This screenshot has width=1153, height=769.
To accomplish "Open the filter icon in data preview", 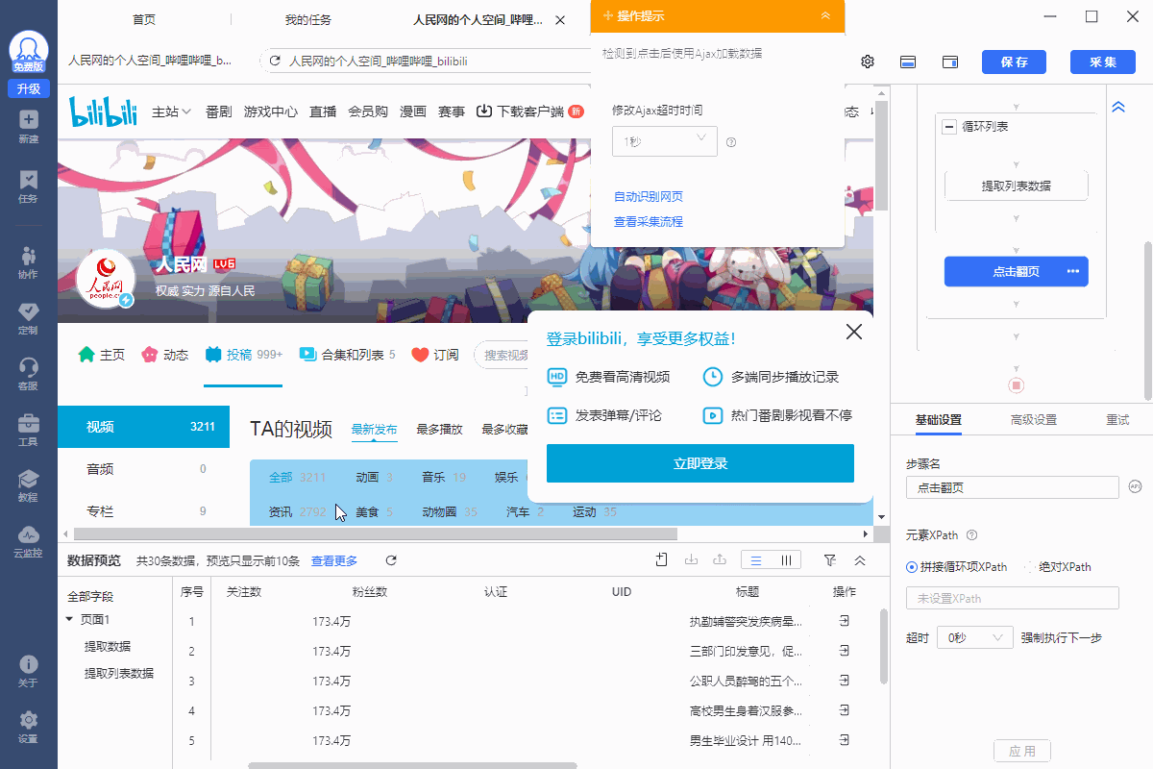I will point(829,560).
